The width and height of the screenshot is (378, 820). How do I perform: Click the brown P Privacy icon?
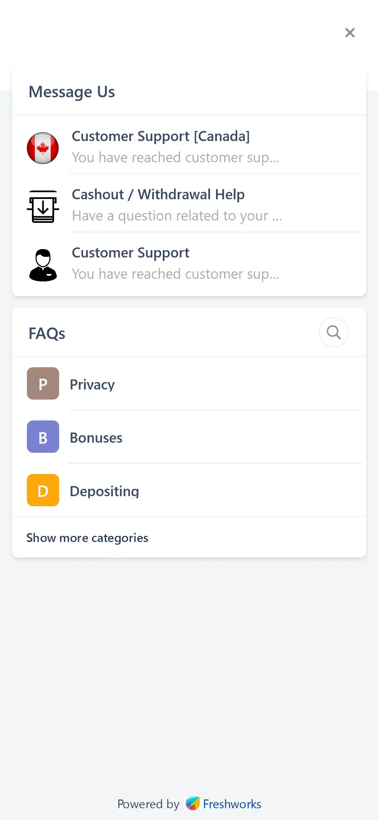pyautogui.click(x=43, y=383)
